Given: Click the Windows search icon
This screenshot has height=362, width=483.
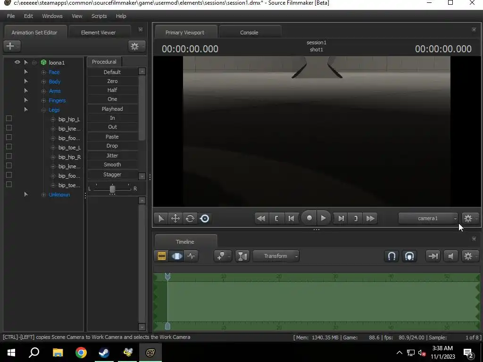Looking at the screenshot, I should 34,353.
